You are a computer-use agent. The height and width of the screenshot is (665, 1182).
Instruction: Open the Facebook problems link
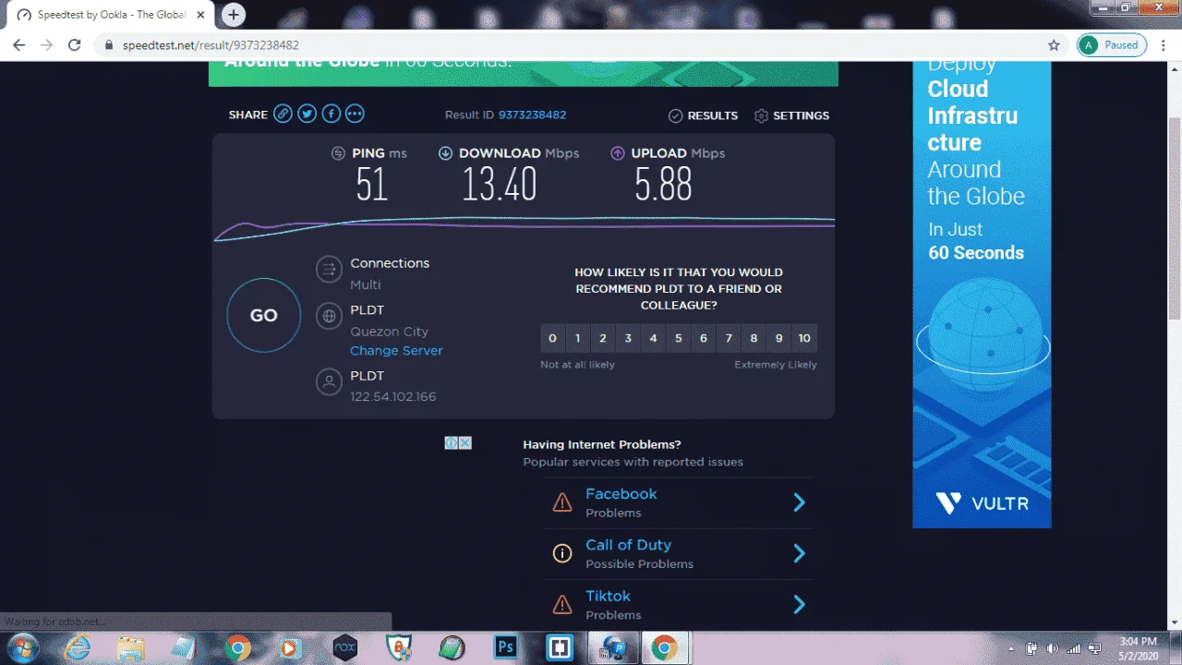pos(621,494)
